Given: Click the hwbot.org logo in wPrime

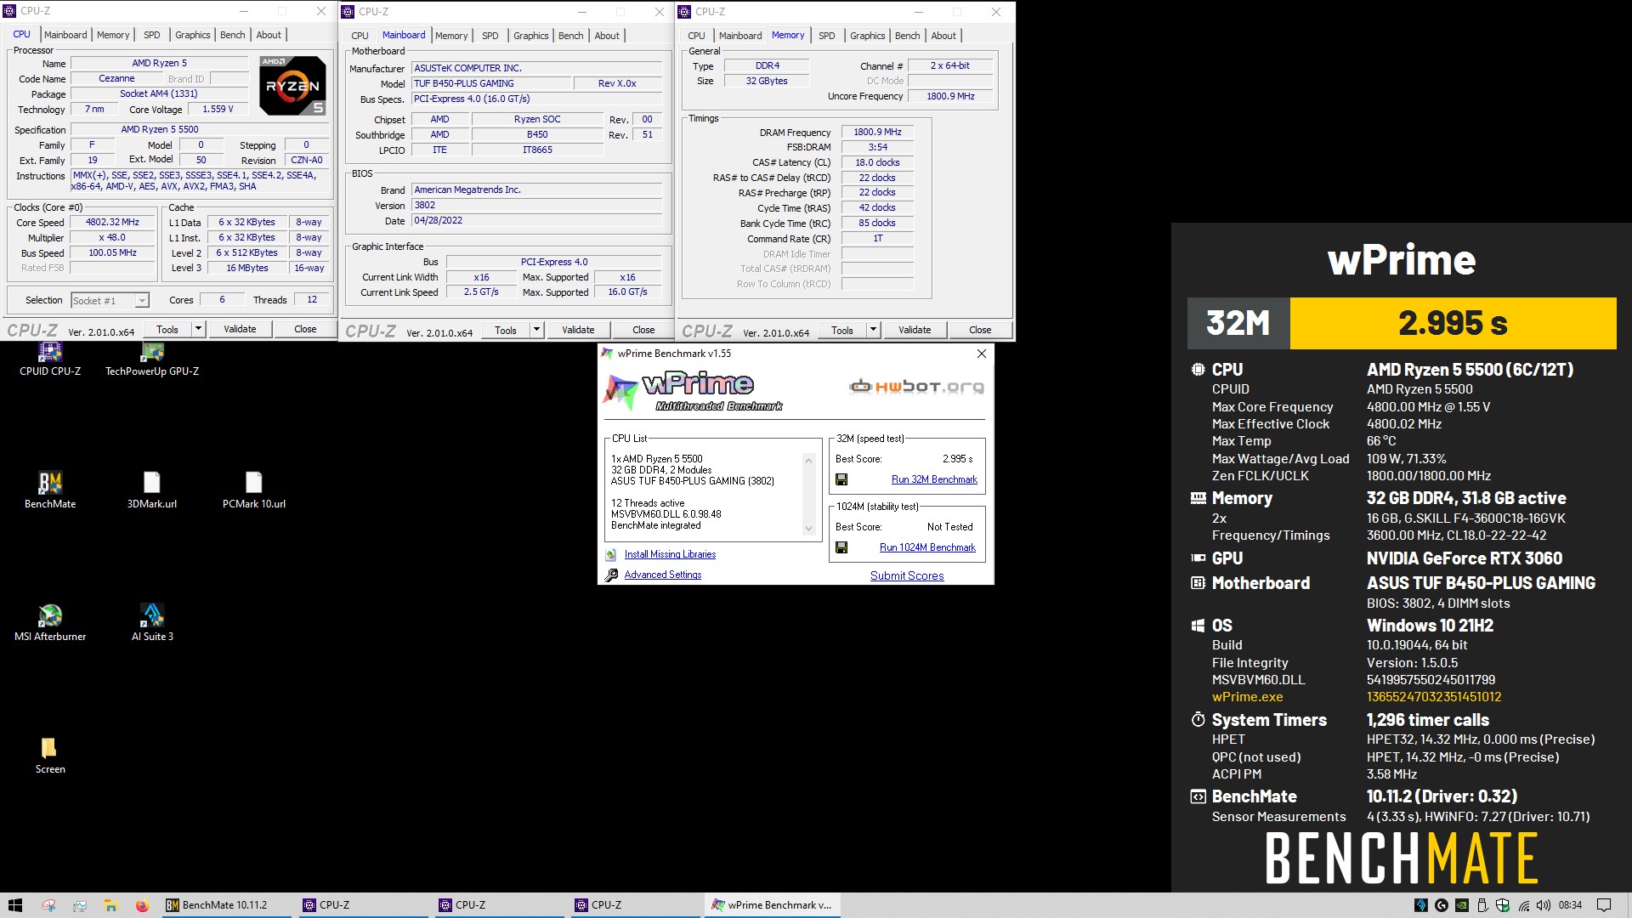Looking at the screenshot, I should pyautogui.click(x=916, y=387).
